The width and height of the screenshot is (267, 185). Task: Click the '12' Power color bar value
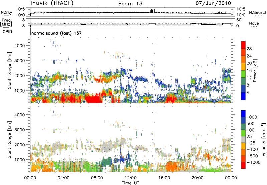[x=249, y=78]
